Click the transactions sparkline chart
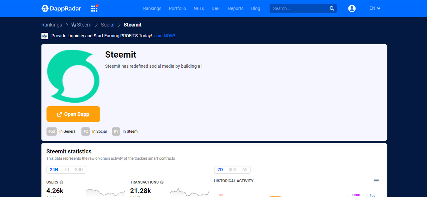 point(189,192)
